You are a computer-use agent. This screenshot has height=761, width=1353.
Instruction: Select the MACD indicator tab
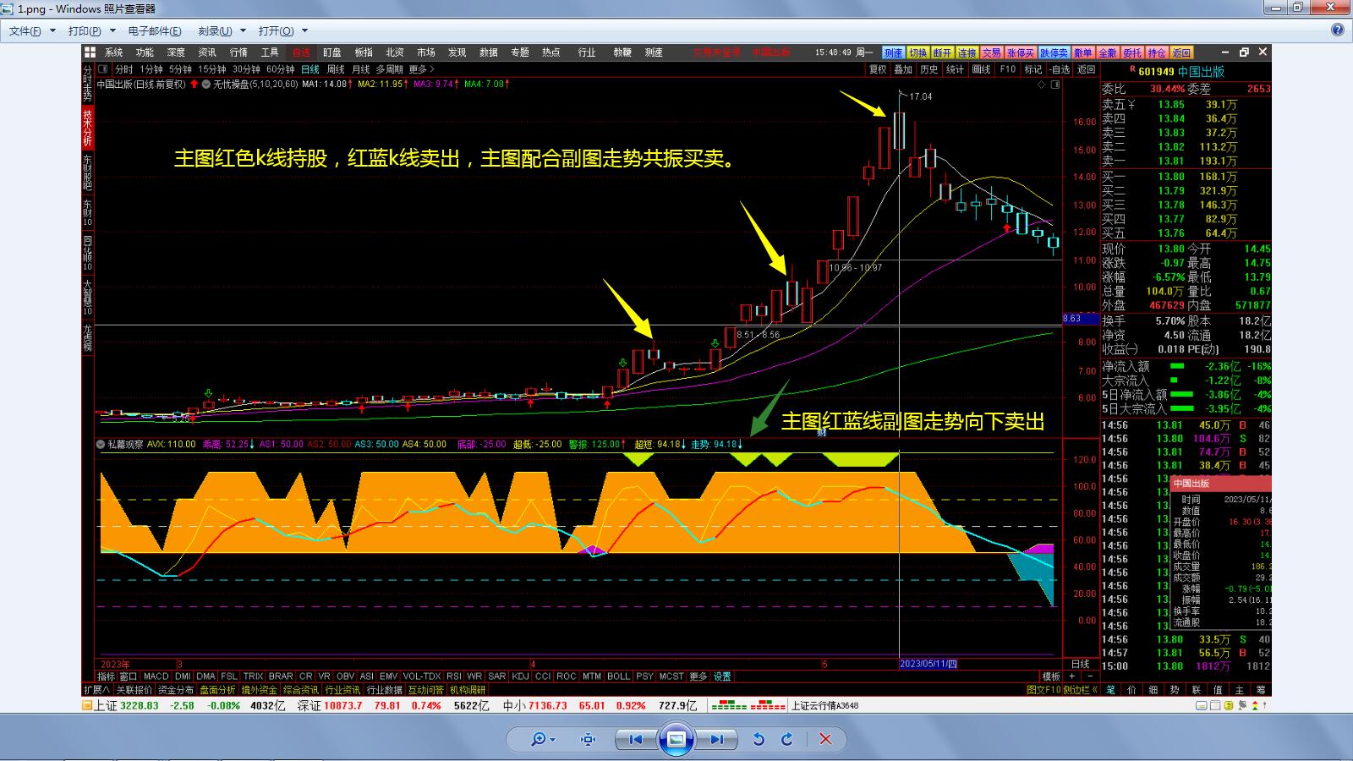point(156,676)
